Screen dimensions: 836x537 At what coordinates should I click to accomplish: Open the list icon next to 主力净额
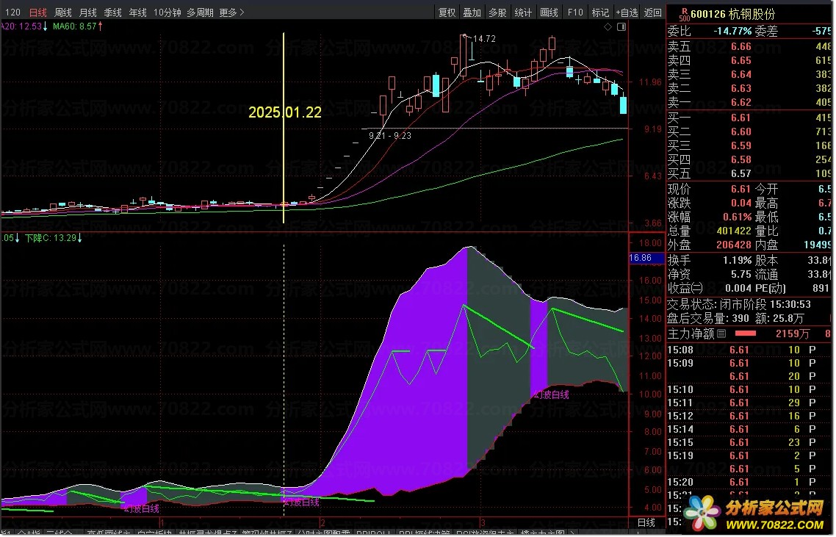click(721, 334)
